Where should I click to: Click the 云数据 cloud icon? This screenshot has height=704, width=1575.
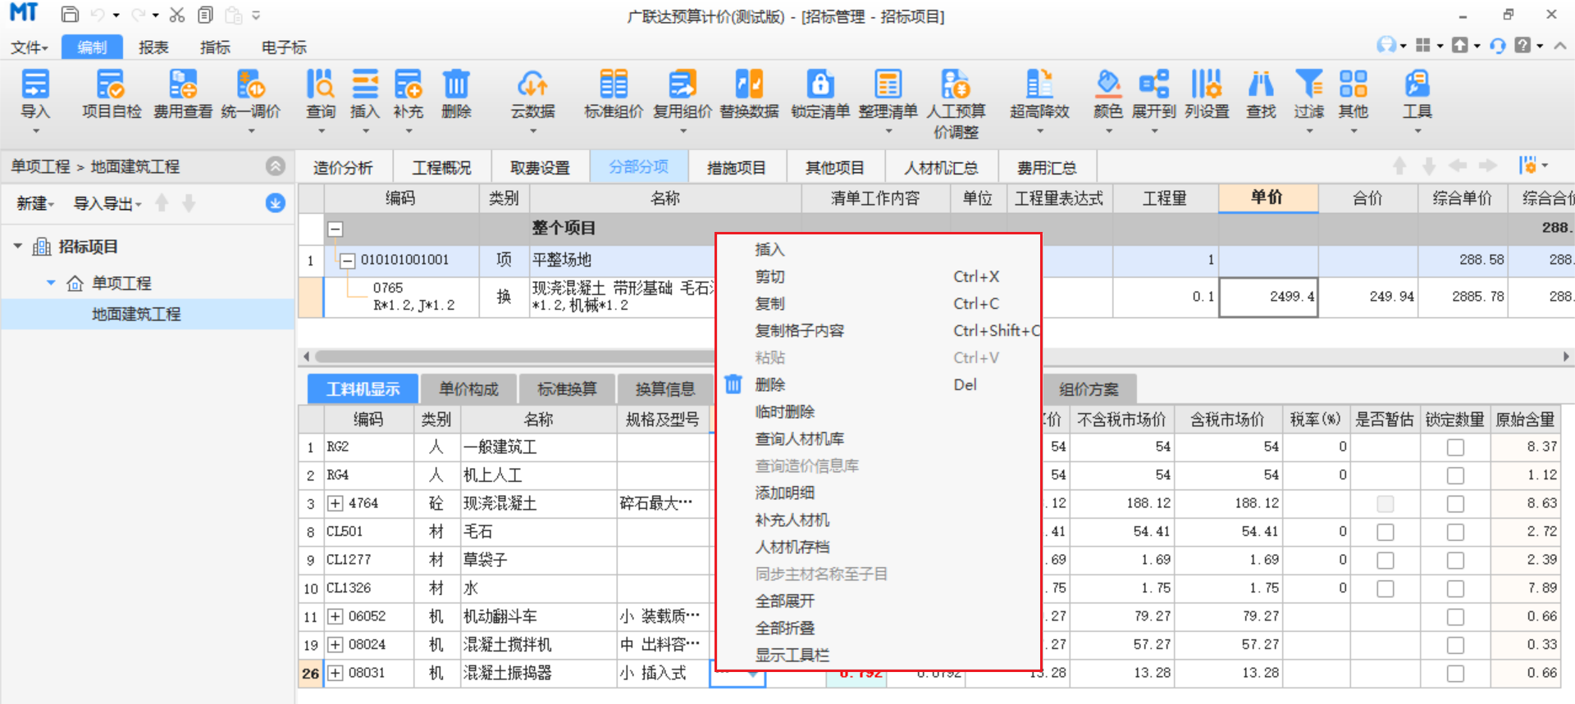pos(532,85)
